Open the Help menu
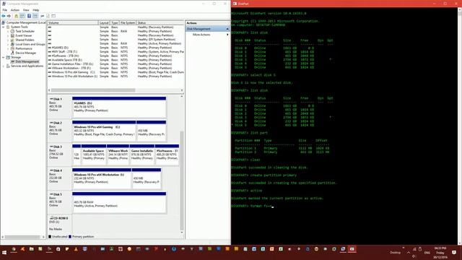This screenshot has width=462, height=260. tap(35, 10)
